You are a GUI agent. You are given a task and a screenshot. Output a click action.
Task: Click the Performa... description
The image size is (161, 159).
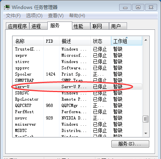coord(74,112)
